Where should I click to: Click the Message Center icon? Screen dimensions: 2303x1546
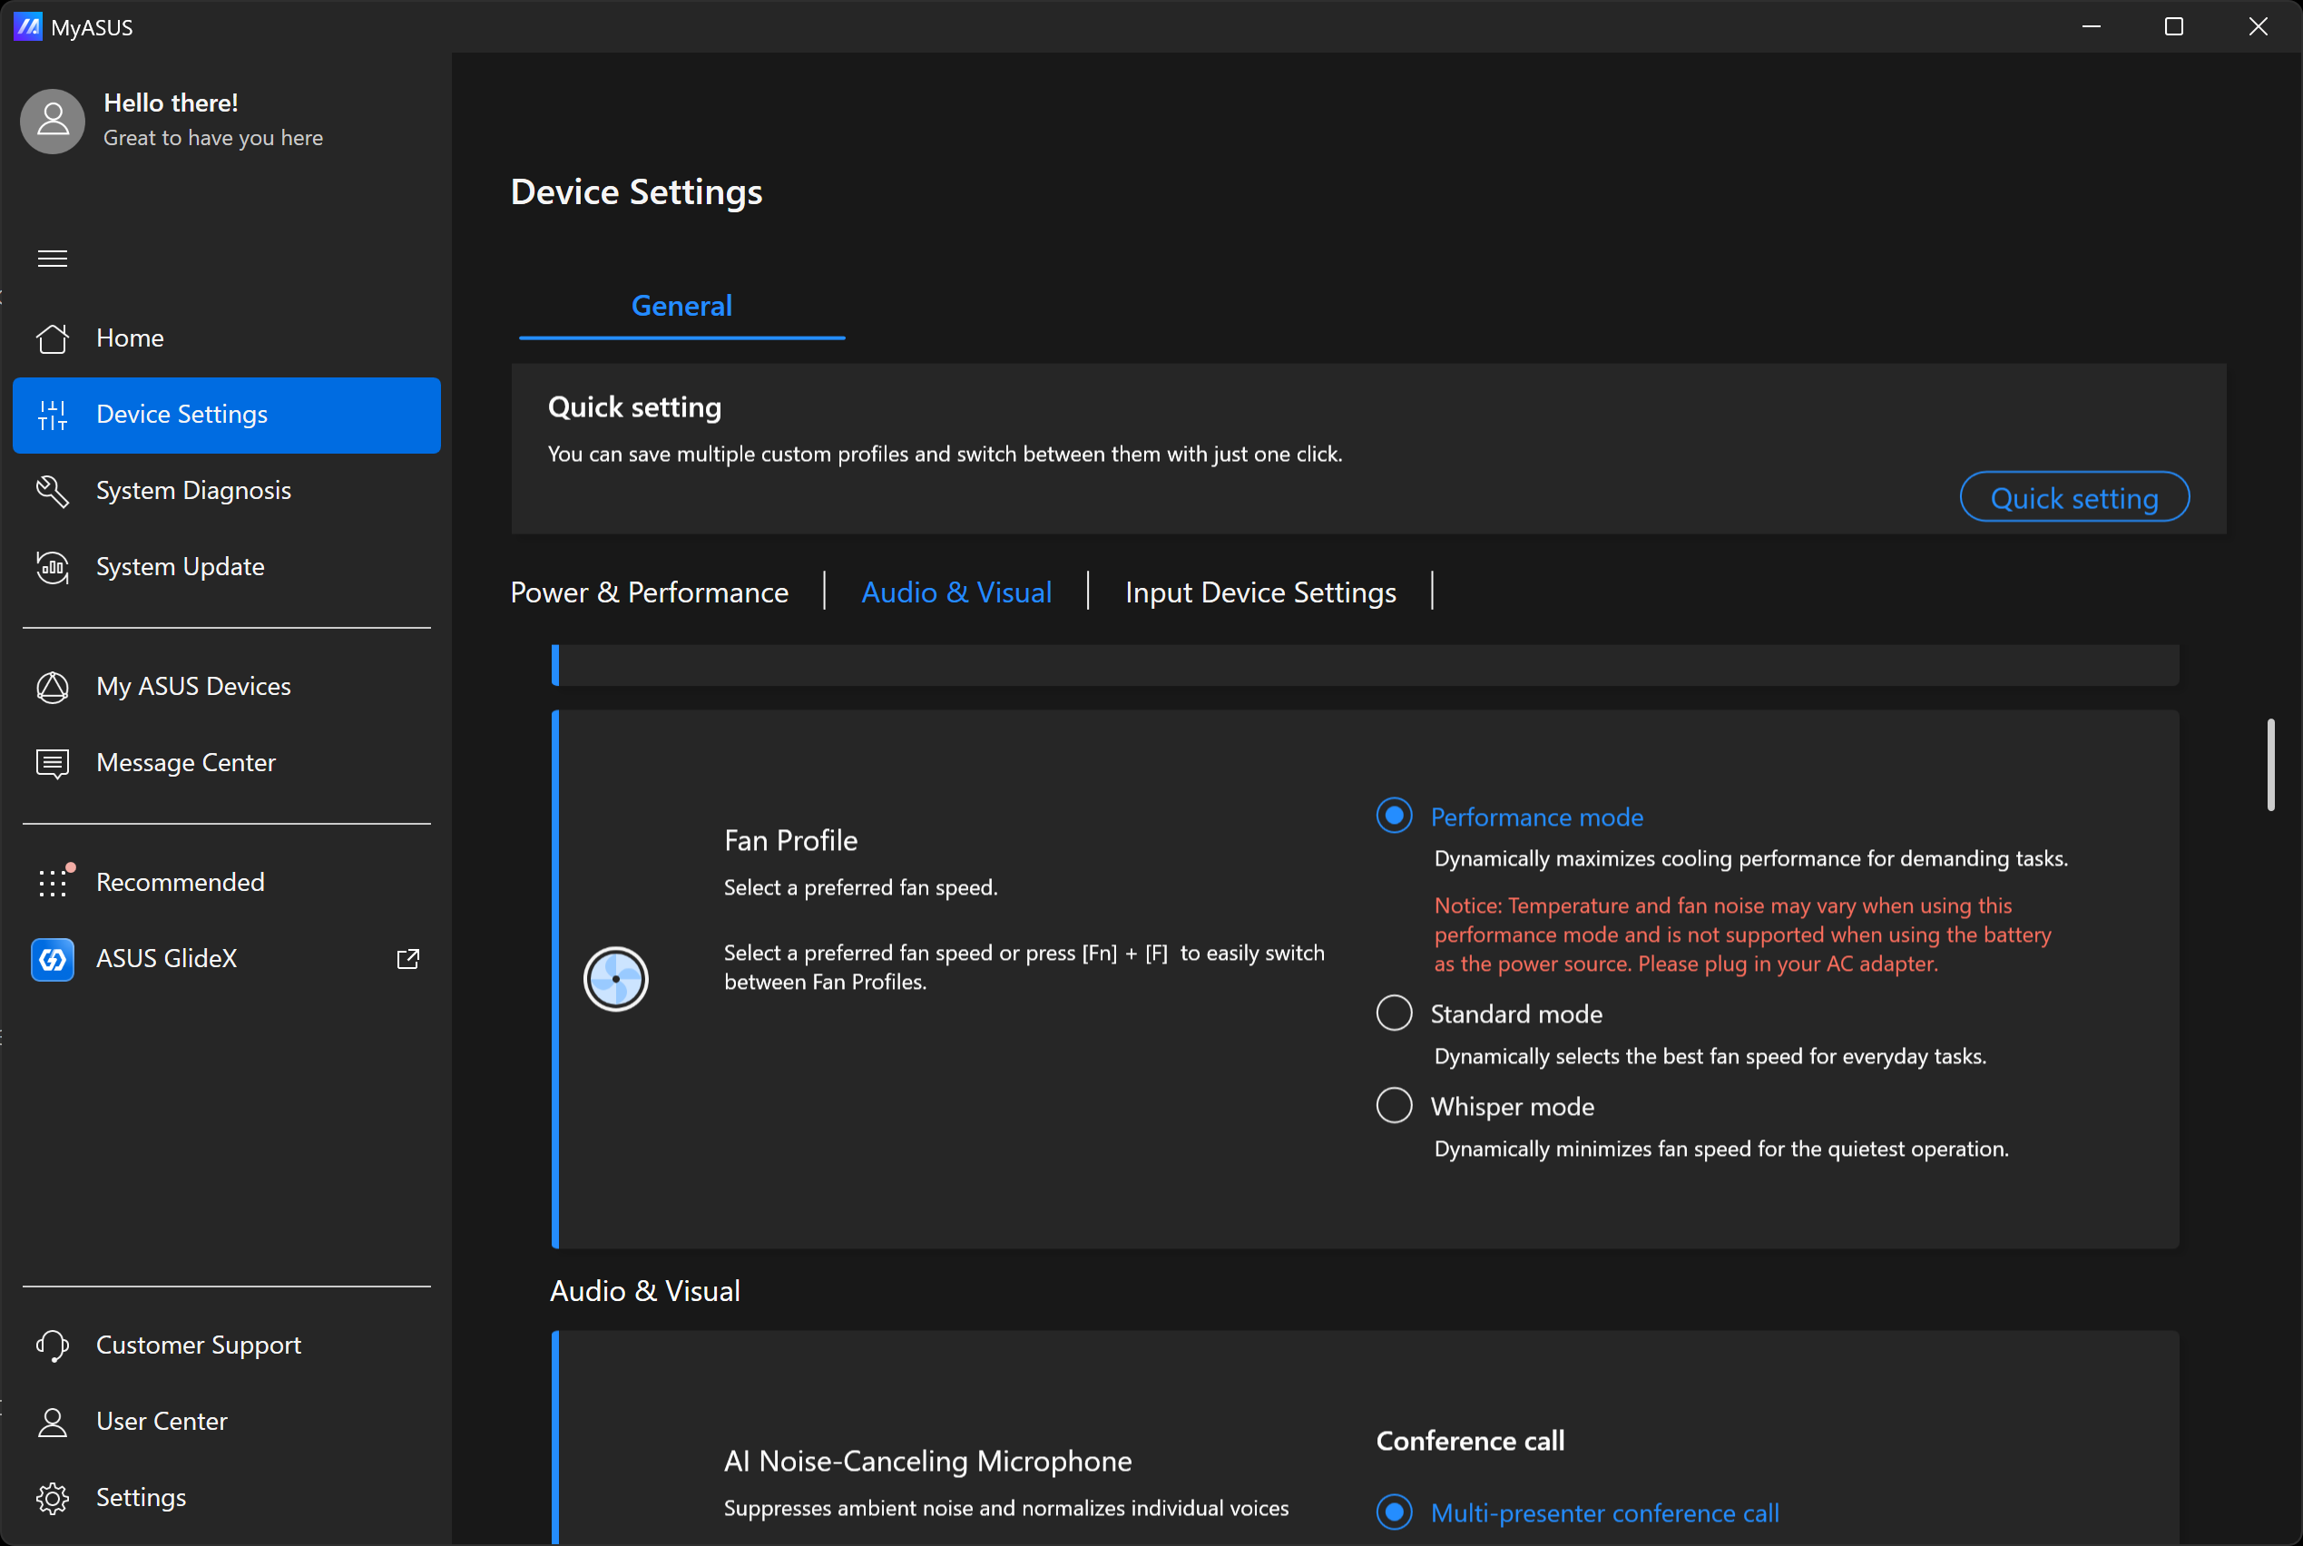53,763
